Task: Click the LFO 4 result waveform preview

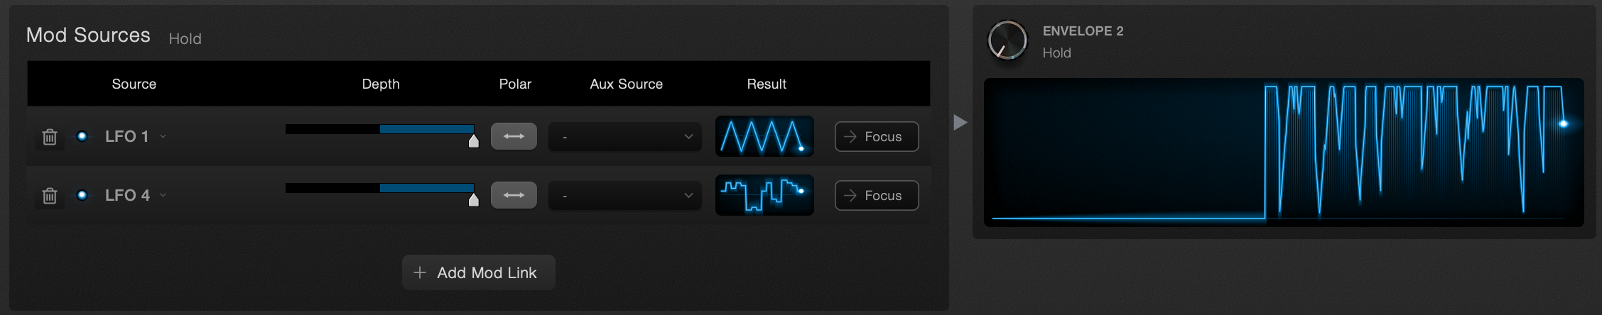Action: pyautogui.click(x=764, y=195)
